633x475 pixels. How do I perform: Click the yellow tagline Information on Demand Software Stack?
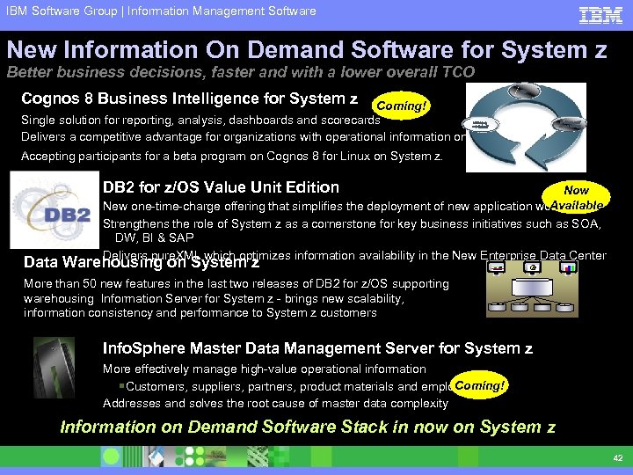pyautogui.click(x=308, y=427)
